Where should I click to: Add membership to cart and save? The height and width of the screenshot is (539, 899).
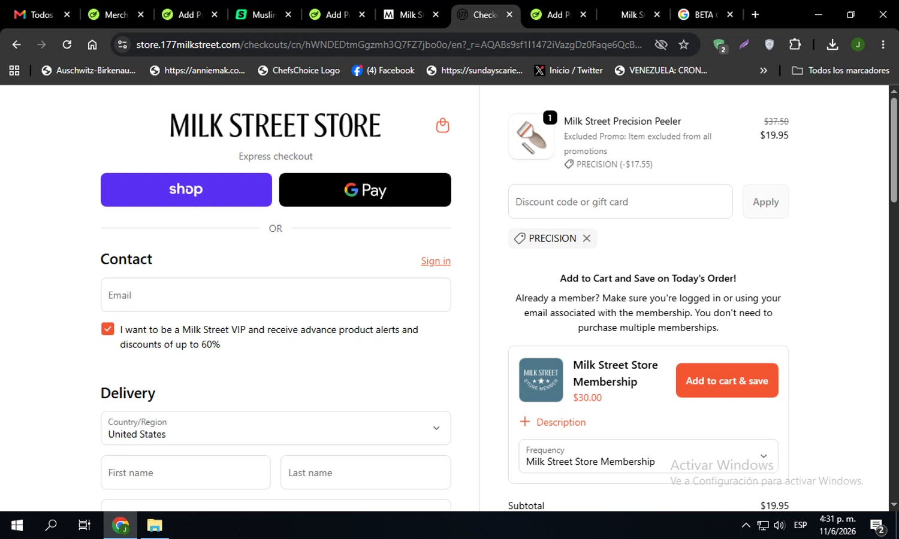coord(727,380)
